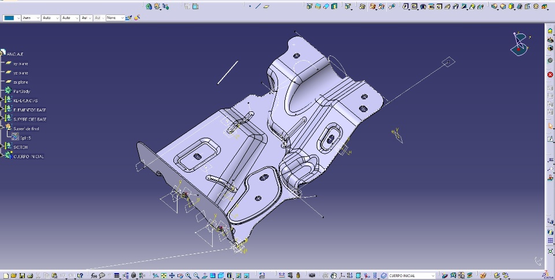This screenshot has height=280, width=555.
Task: Click the Zoom Out magnifier icon
Action: [196, 275]
